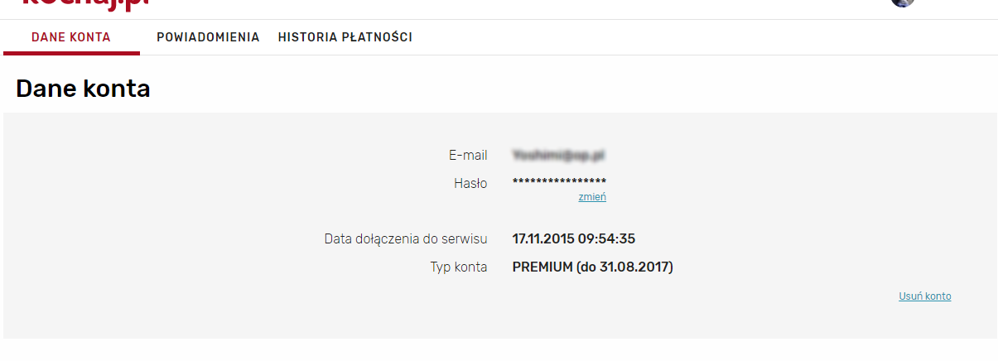Click the time portion 09:54:35
998x361 pixels.
click(607, 239)
